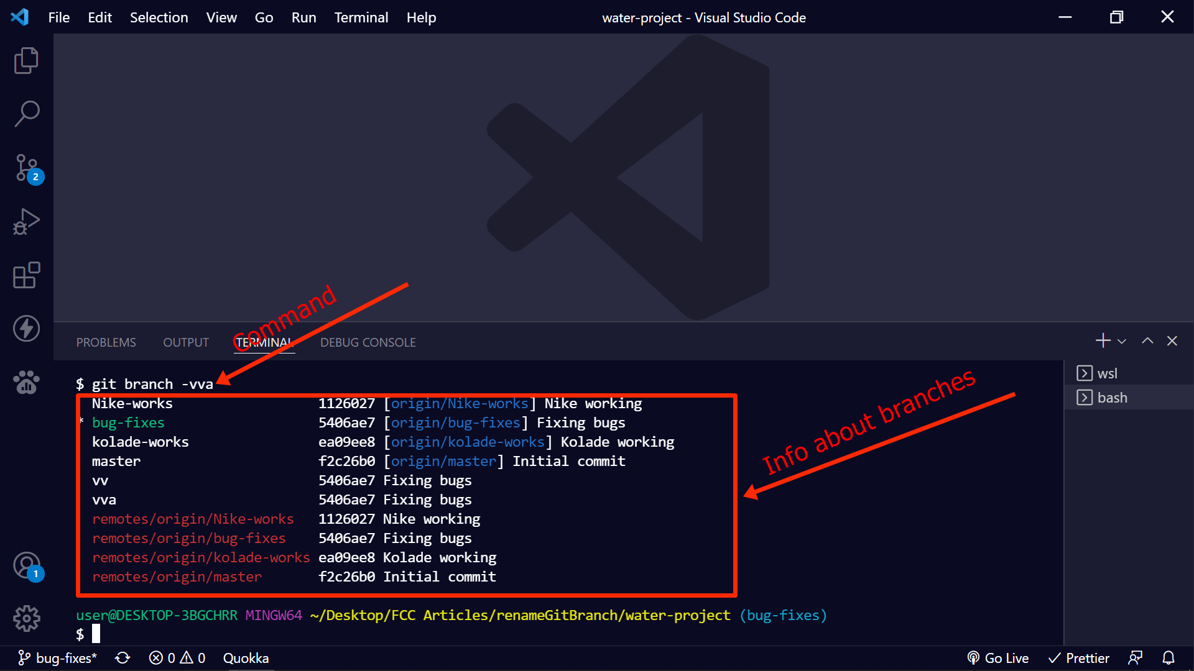The height and width of the screenshot is (671, 1194).
Task: Open the Terminal menu
Action: click(x=361, y=17)
